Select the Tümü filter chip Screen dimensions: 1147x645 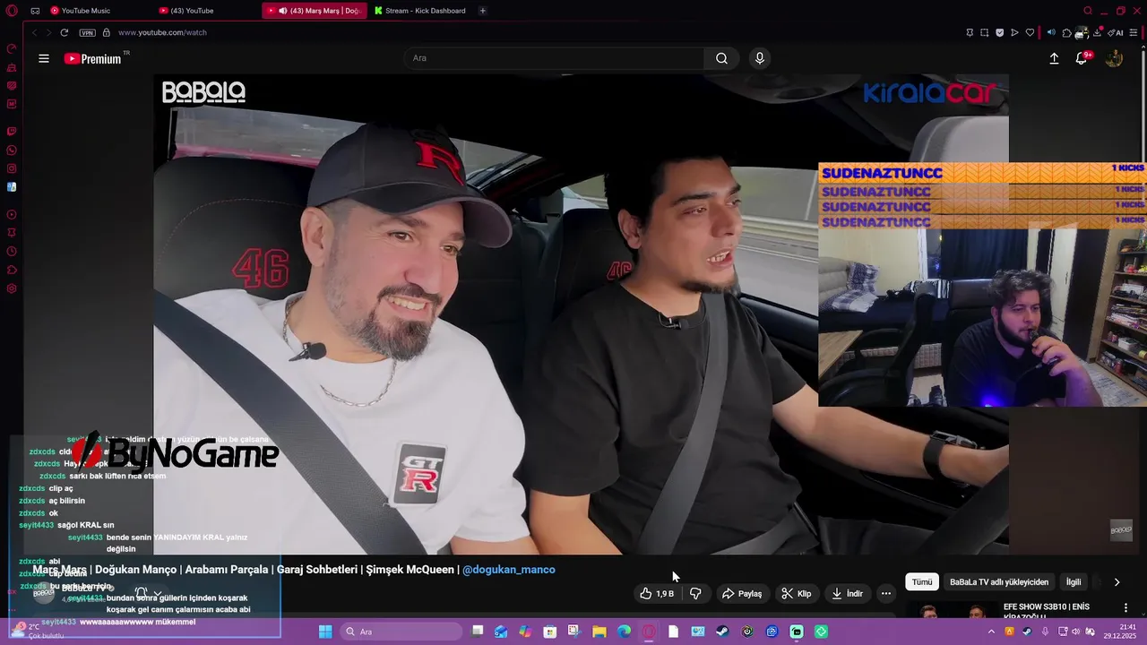coord(922,582)
